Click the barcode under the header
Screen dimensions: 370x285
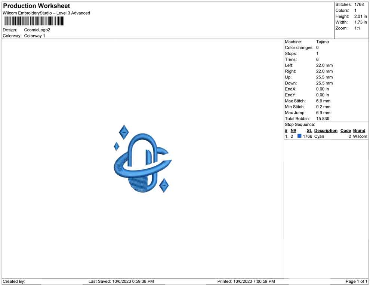34,21
